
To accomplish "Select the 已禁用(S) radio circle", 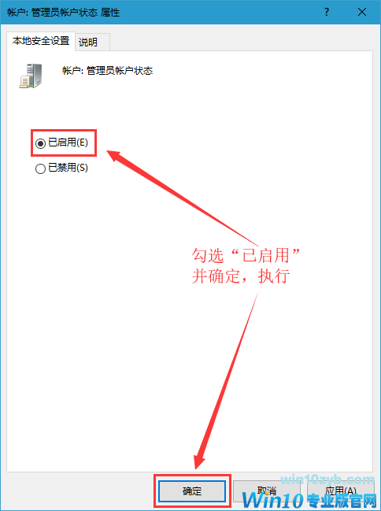I will pyautogui.click(x=40, y=168).
